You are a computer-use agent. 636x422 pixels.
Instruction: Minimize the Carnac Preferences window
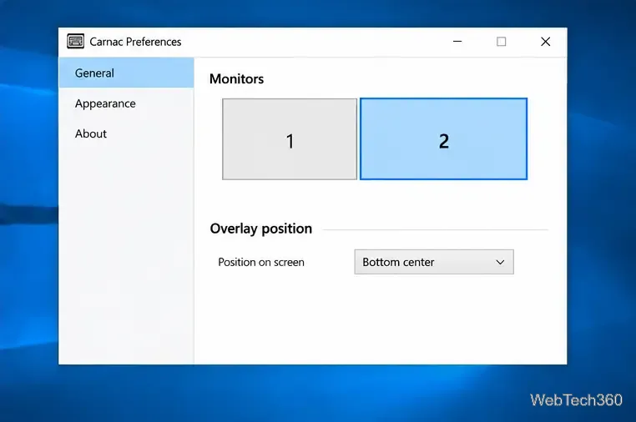point(457,42)
